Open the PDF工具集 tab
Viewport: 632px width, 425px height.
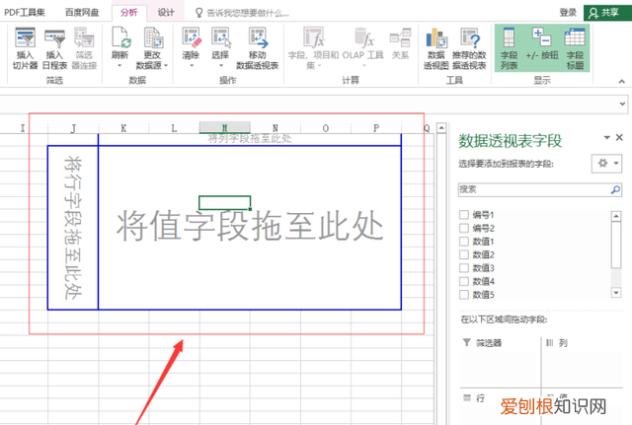coord(25,13)
